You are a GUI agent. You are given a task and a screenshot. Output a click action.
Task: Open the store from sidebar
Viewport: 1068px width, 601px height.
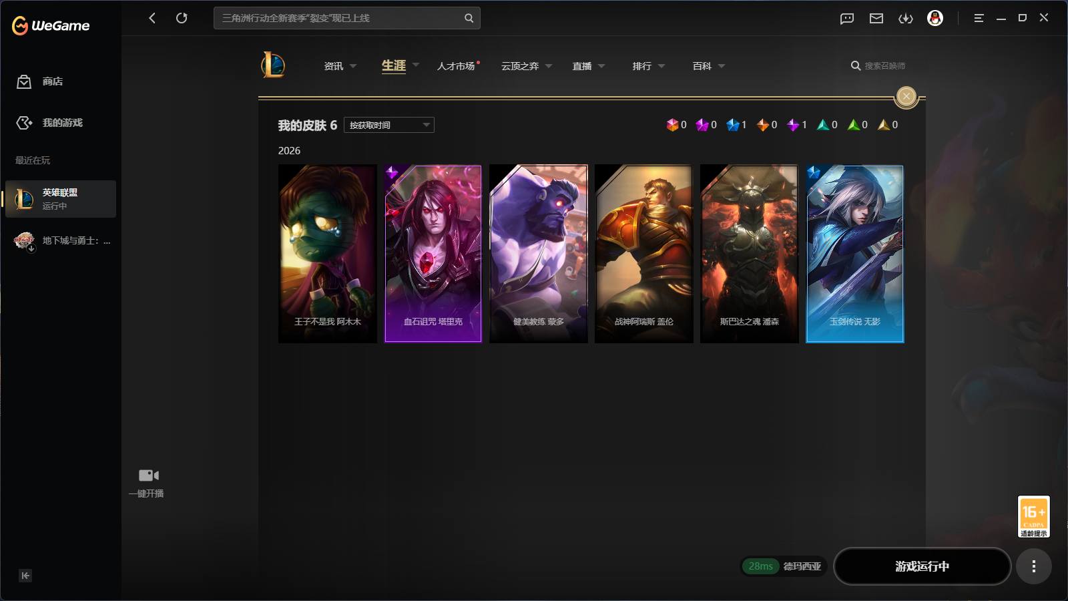click(x=40, y=81)
